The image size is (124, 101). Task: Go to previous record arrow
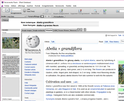click(x=4, y=10)
